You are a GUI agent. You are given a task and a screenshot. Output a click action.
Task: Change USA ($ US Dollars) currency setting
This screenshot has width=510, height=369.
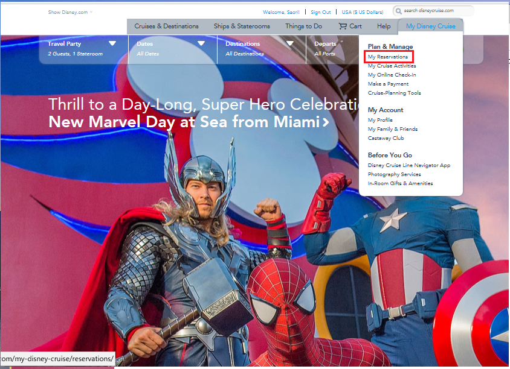[x=363, y=12]
